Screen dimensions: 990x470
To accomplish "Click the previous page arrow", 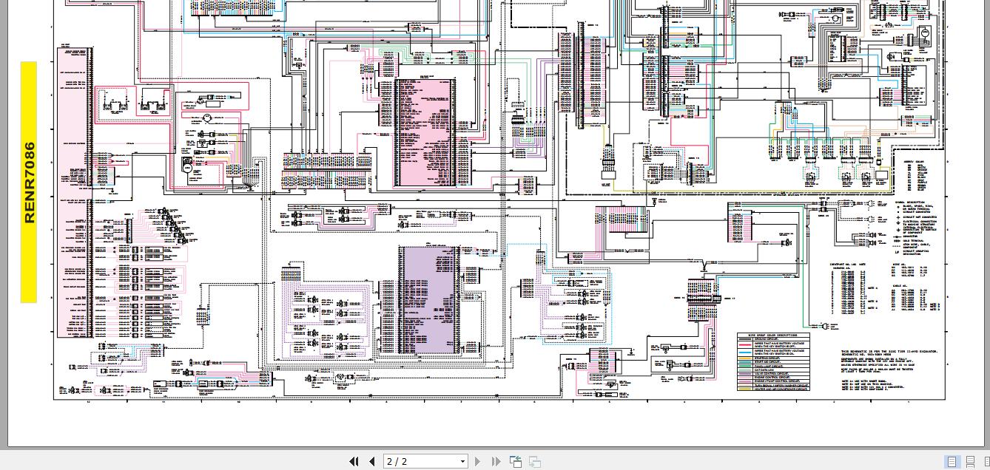I will 371,461.
